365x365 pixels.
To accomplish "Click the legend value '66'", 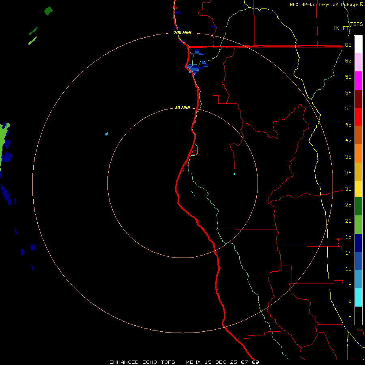I will 348,45.
